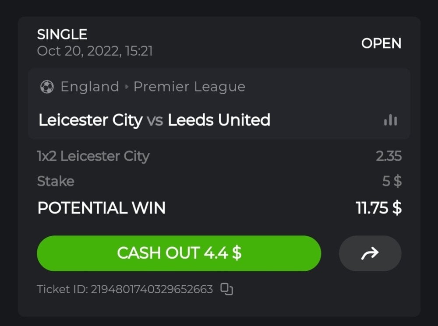Click the share arrow button
The height and width of the screenshot is (326, 438).
pos(370,253)
